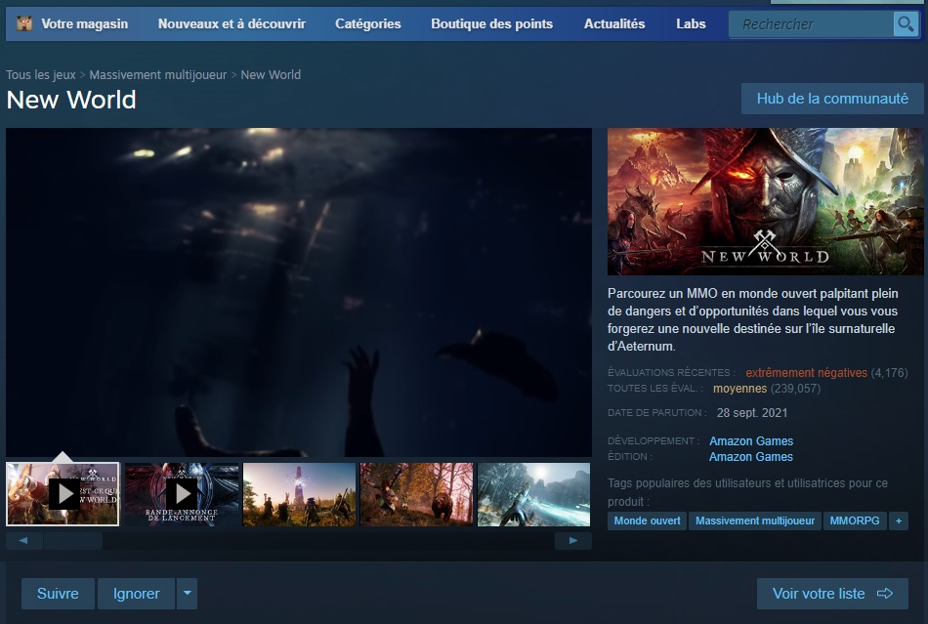Play the first New World trailer thumbnail
This screenshot has height=624, width=928.
(x=63, y=494)
